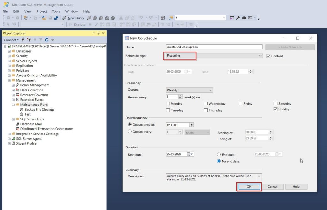
Task: Click the Help button in the dialog
Action: coord(296,187)
